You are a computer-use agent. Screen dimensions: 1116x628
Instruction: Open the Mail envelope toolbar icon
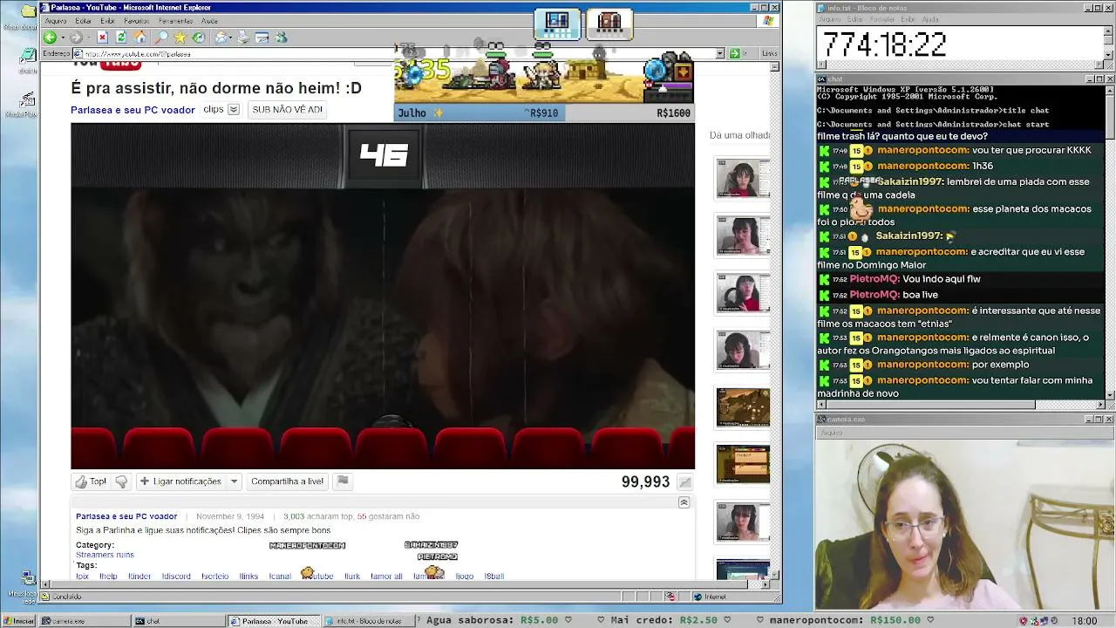click(221, 38)
